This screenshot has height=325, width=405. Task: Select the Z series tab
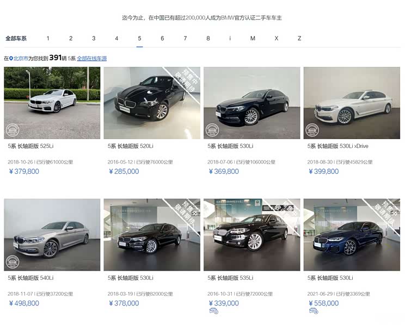click(299, 39)
